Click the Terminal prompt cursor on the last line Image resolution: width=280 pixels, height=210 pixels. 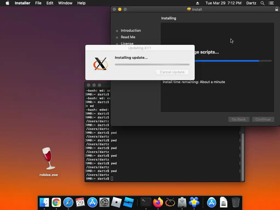click(x=112, y=179)
